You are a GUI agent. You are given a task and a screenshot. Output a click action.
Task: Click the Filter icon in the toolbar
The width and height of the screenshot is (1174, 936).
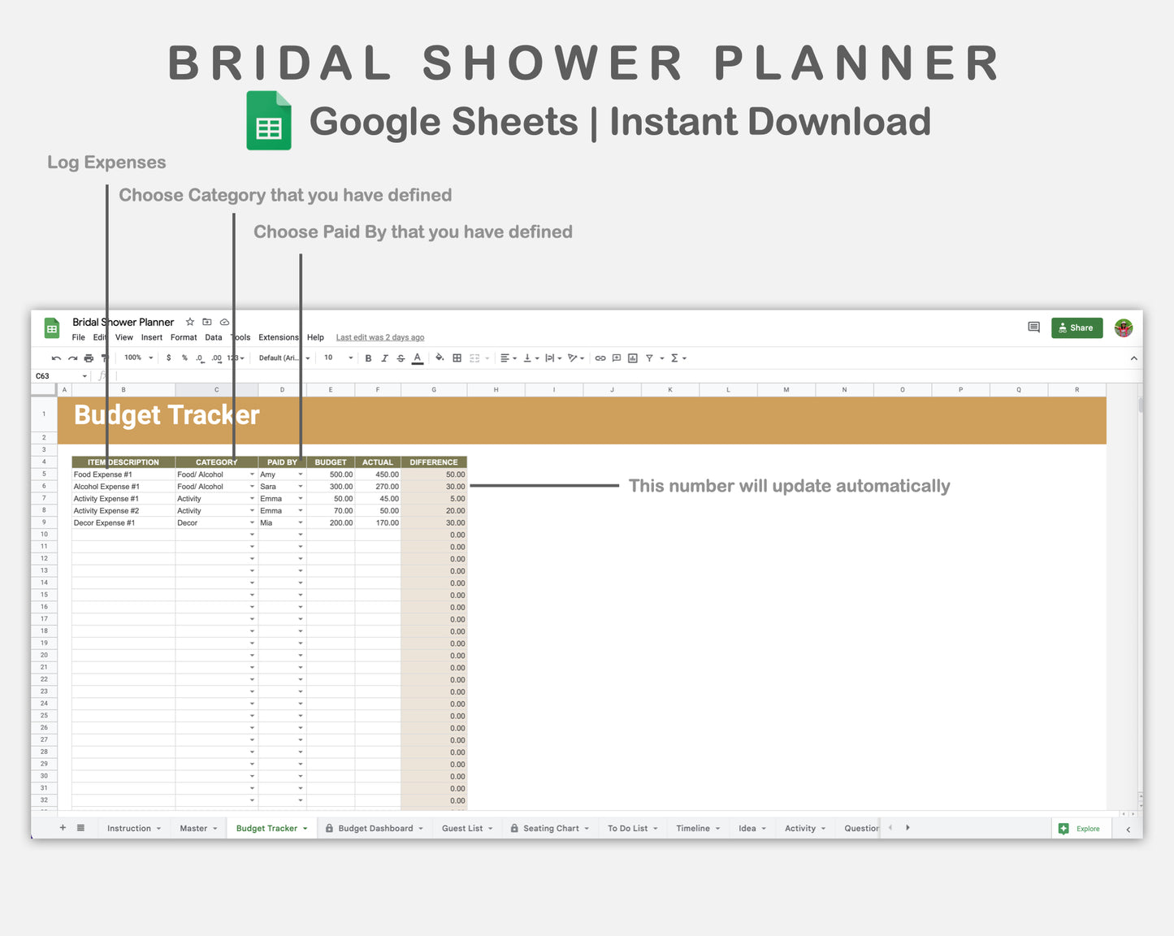[648, 357]
